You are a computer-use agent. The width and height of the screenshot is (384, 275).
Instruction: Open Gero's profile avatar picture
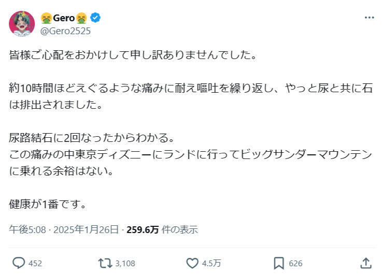click(x=22, y=24)
